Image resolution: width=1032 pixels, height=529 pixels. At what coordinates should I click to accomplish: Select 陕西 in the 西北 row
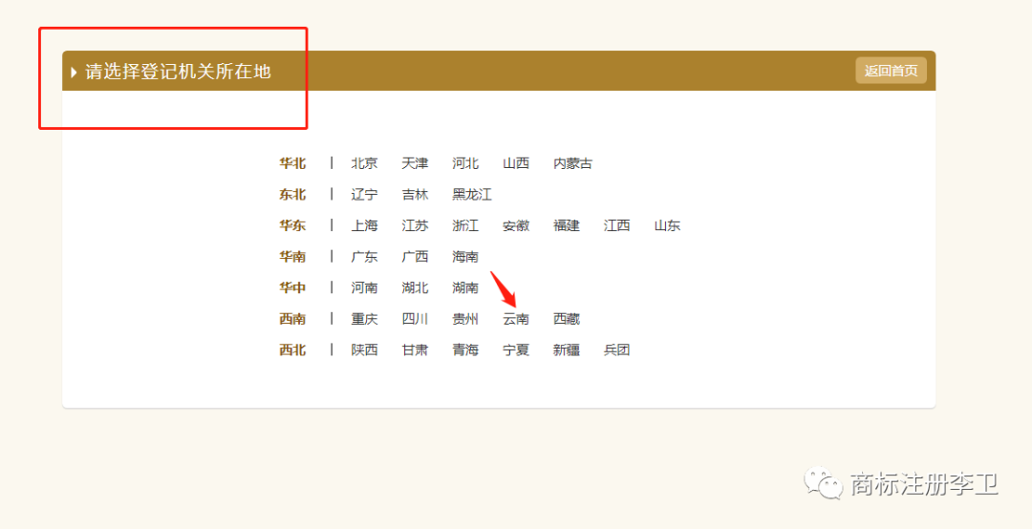(x=364, y=349)
